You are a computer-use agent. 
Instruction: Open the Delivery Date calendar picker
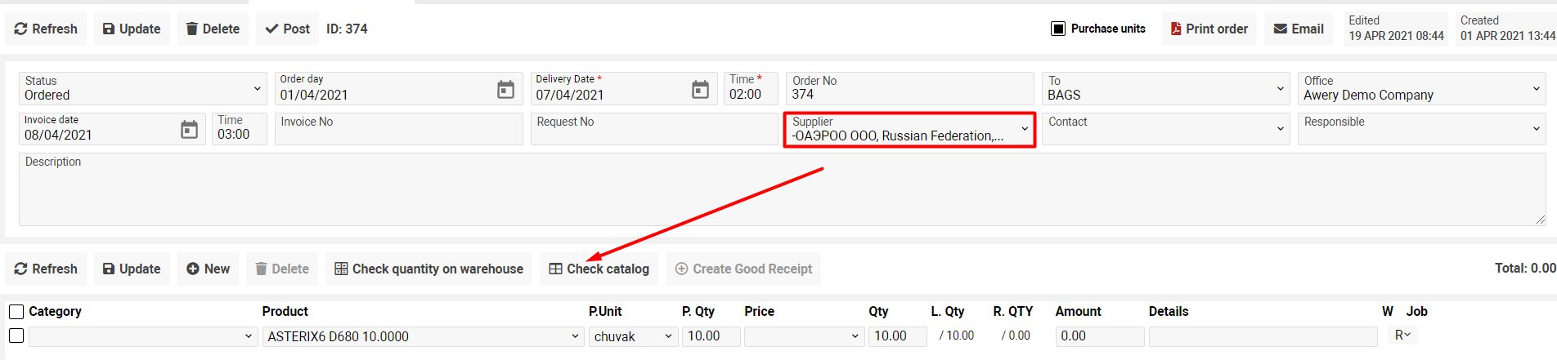click(x=700, y=90)
